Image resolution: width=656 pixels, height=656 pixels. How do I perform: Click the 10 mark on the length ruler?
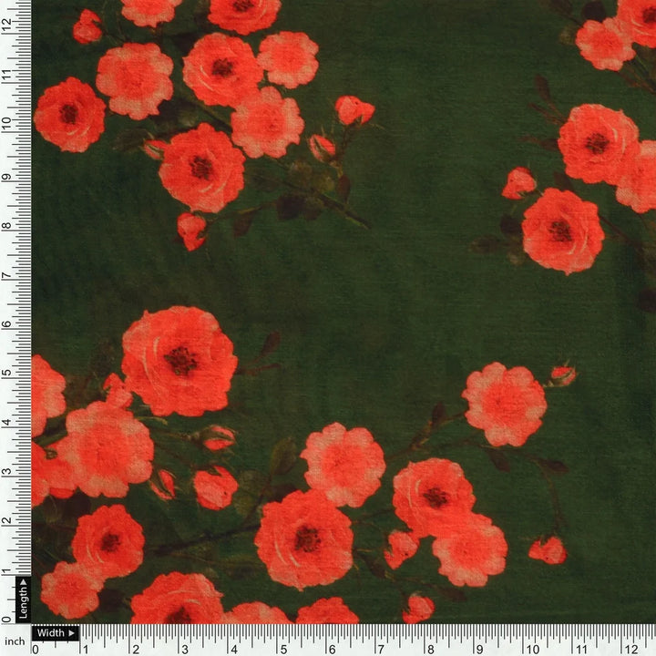(7, 125)
